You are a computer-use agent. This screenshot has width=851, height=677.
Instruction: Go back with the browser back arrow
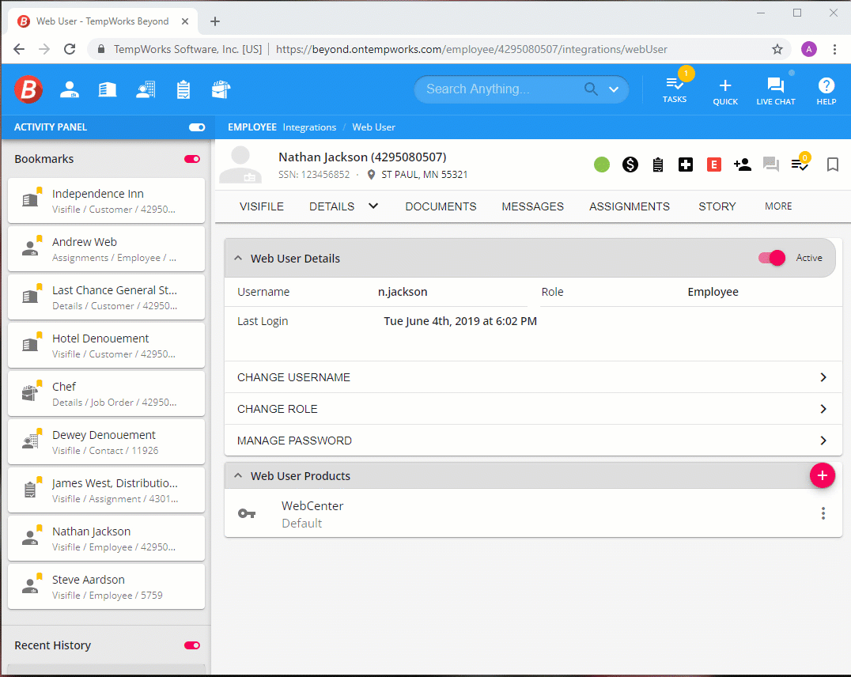[19, 49]
